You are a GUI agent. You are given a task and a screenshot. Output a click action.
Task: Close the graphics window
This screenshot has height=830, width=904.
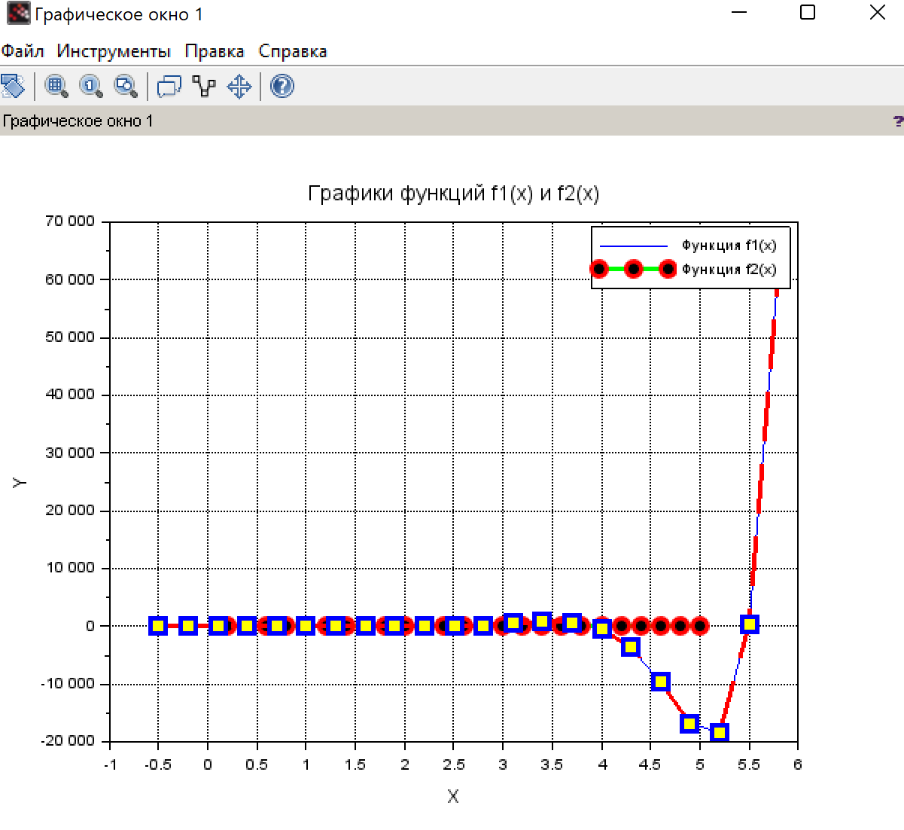pyautogui.click(x=877, y=12)
